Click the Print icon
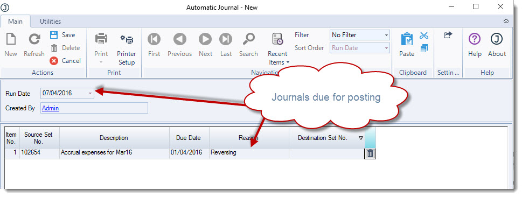 [101, 39]
